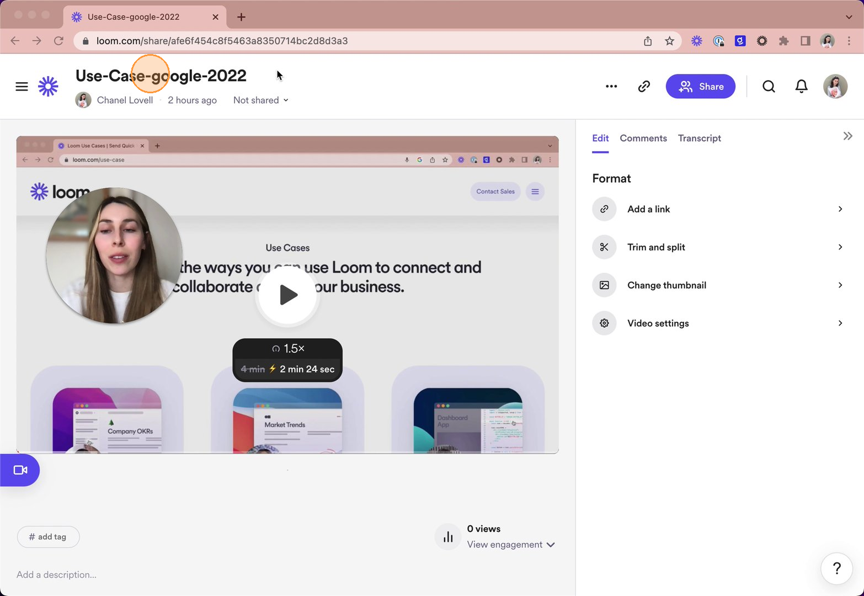The height and width of the screenshot is (596, 864).
Task: Toggle the Chrome side panel icon
Action: pyautogui.click(x=806, y=41)
